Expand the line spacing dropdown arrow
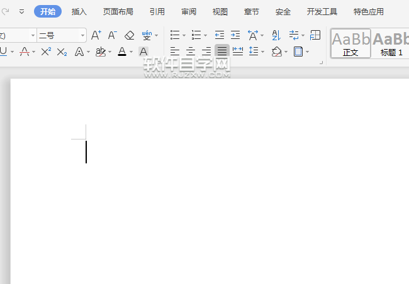 [262, 52]
